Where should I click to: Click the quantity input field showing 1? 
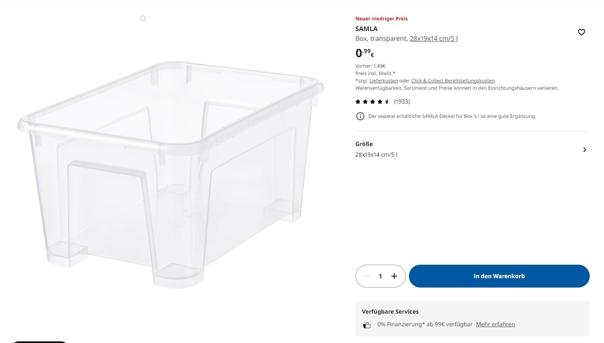tap(380, 276)
